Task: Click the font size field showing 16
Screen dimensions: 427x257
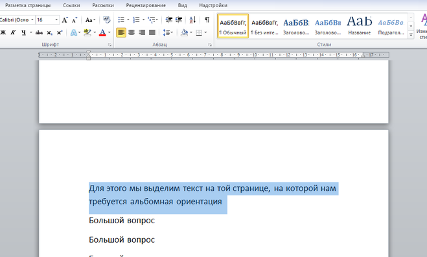Action: [x=45, y=20]
